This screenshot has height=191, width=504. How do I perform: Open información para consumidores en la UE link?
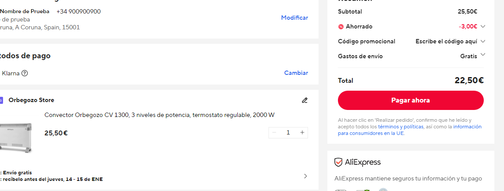pyautogui.click(x=410, y=130)
